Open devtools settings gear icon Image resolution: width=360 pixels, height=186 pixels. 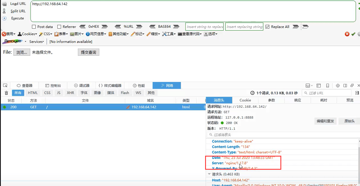[338, 85]
